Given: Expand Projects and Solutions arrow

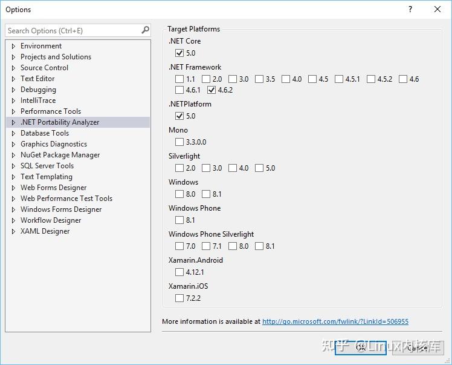Looking at the screenshot, I should coord(13,57).
